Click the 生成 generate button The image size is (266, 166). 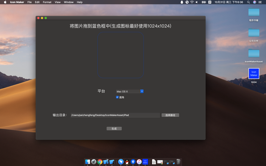point(114,128)
